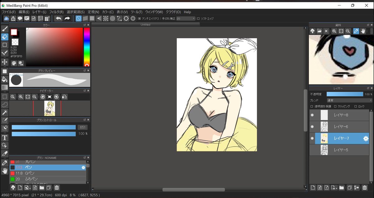Delete brush with trash icon in brush panel
The image size is (374, 198).
(x=57, y=187)
